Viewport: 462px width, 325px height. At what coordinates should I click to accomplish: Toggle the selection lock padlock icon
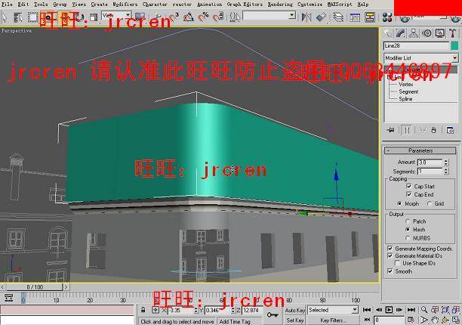click(143, 310)
